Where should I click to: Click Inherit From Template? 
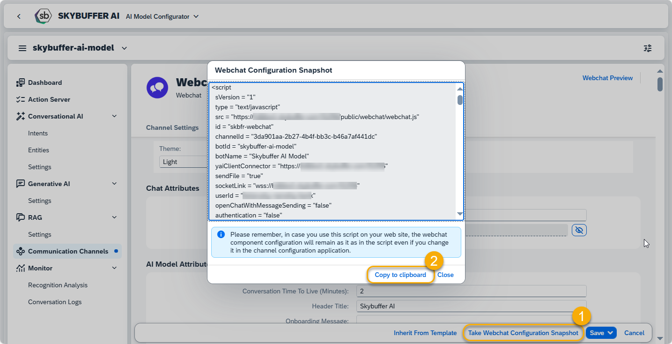(425, 333)
